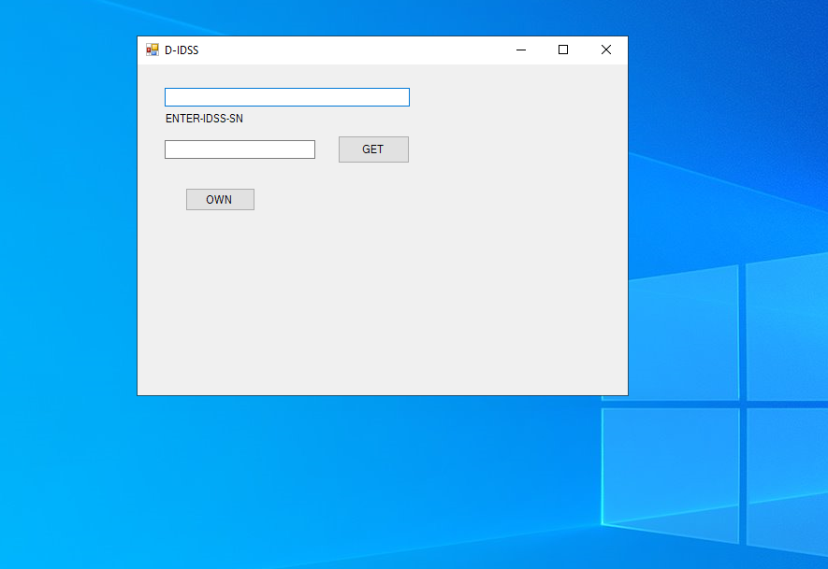Screen dimensions: 828x569
Task: Close the D-IDSS window
Action: (x=605, y=50)
